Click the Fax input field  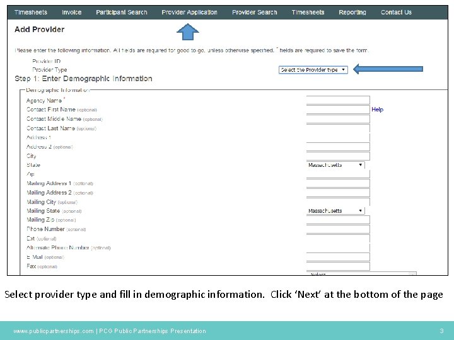tap(338, 266)
